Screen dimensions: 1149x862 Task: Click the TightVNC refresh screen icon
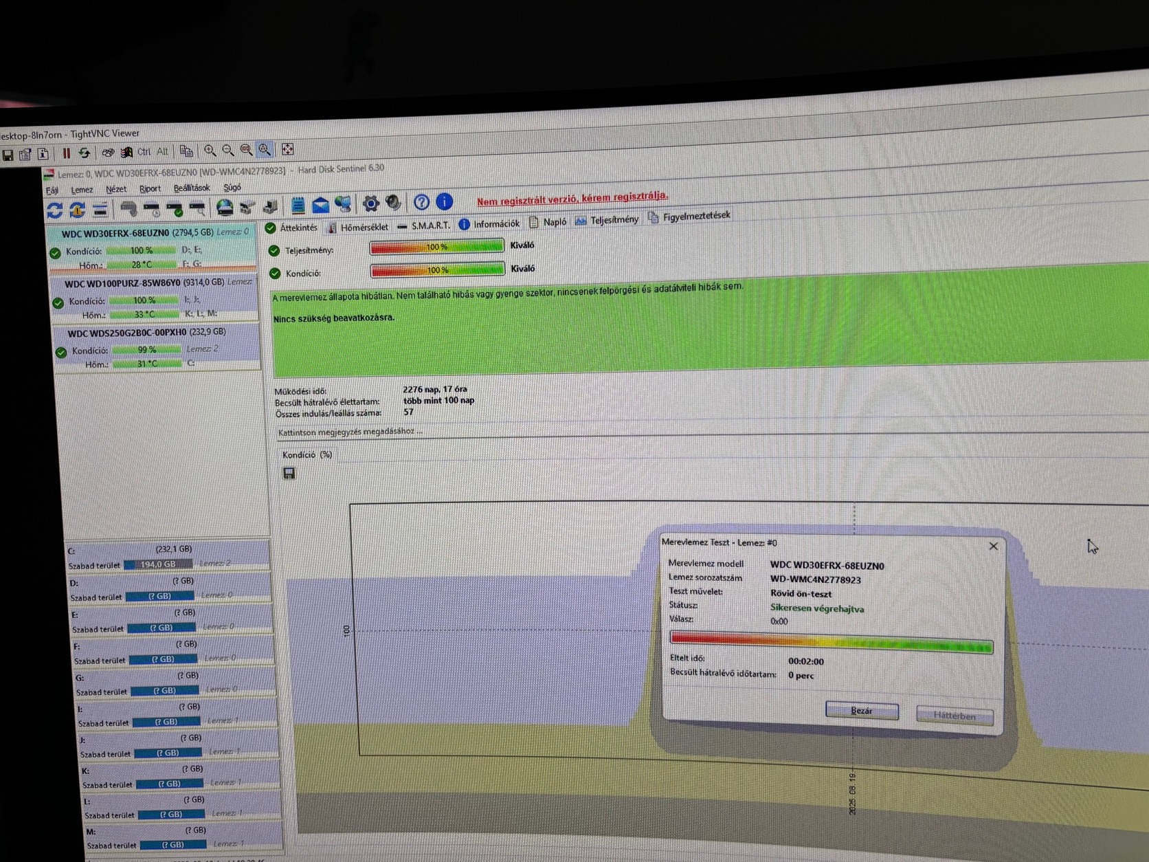coord(84,153)
